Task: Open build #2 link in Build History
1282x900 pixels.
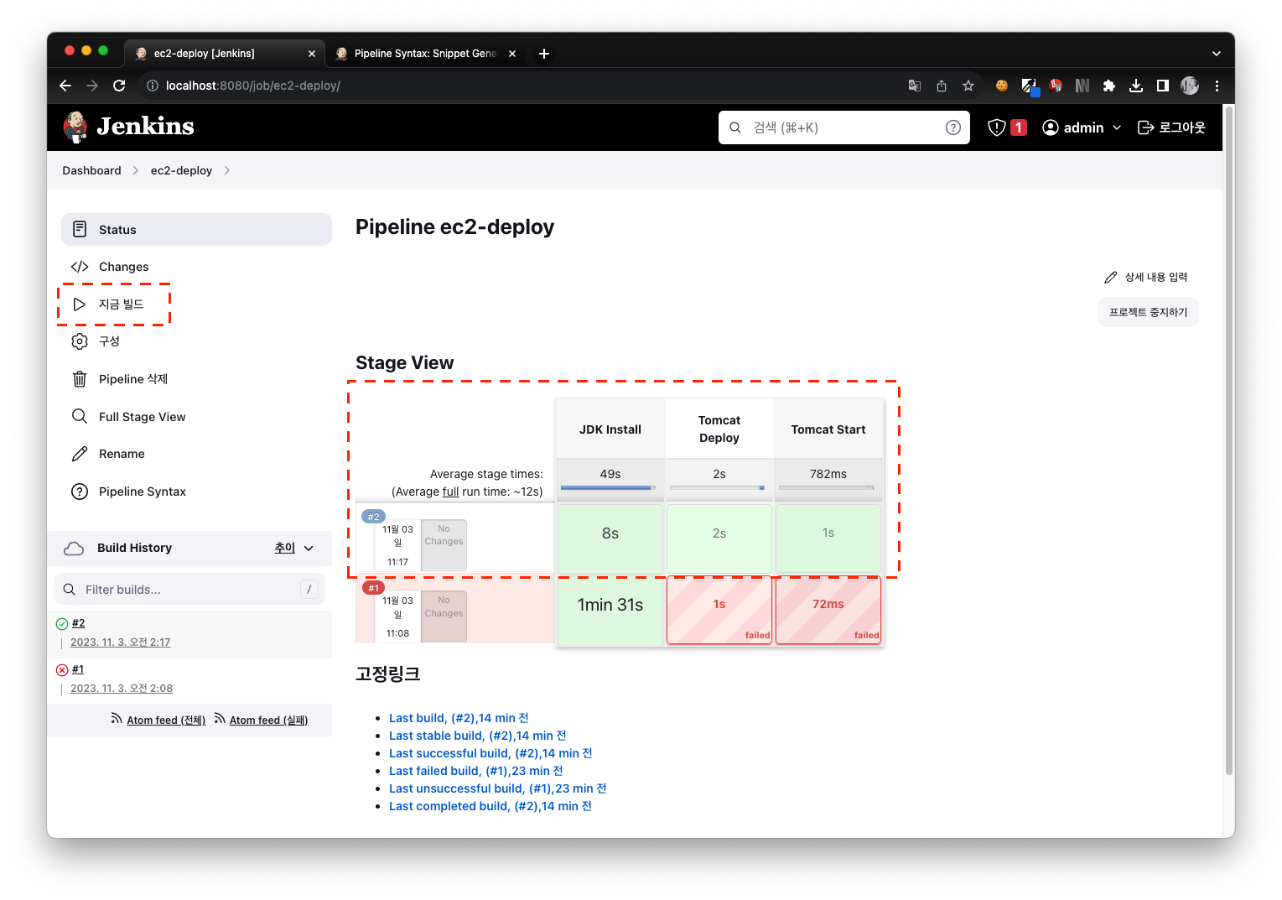Action: pyautogui.click(x=78, y=623)
